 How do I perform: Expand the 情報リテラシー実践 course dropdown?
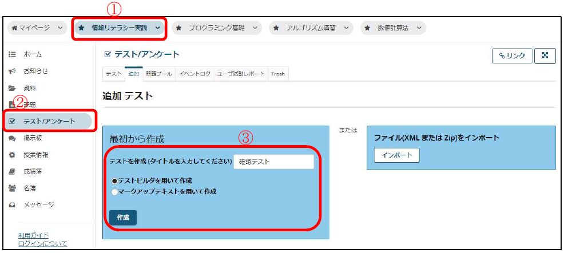tap(157, 27)
